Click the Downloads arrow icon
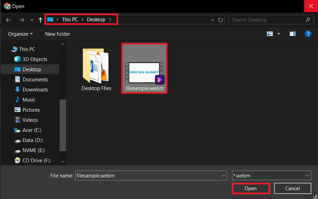This screenshot has width=318, height=199. tap(18, 90)
